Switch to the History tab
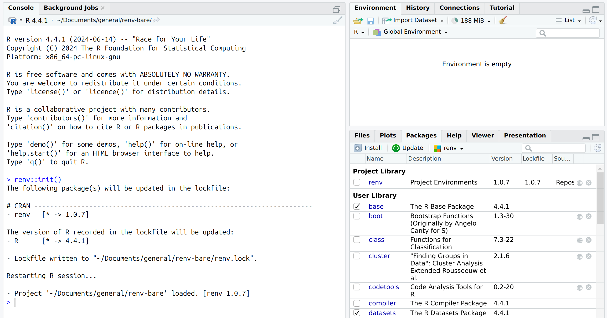The width and height of the screenshot is (607, 318). pyautogui.click(x=418, y=8)
